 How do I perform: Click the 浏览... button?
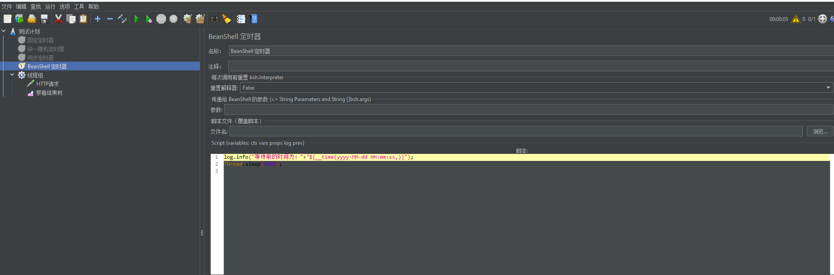coord(820,131)
